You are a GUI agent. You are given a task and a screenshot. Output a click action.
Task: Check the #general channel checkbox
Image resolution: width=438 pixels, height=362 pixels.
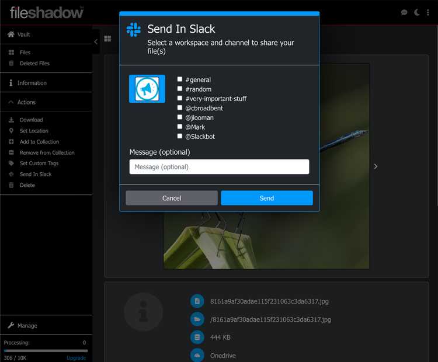point(180,79)
